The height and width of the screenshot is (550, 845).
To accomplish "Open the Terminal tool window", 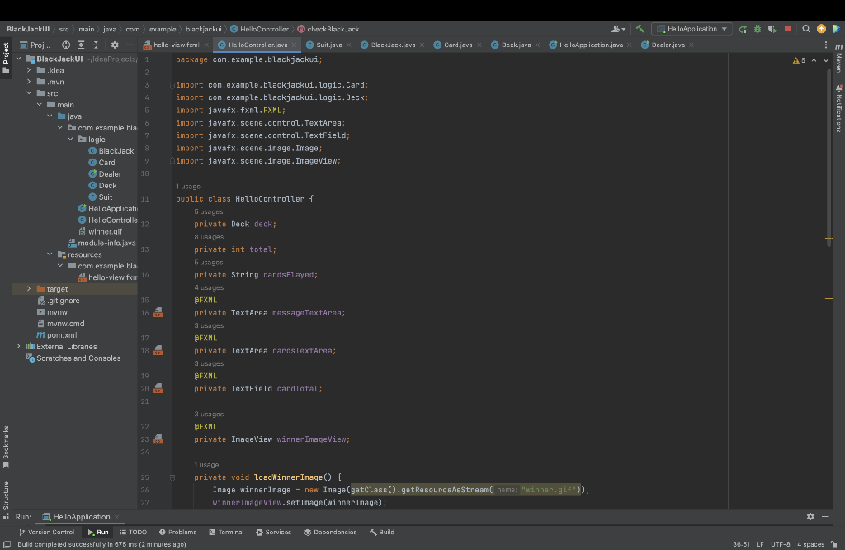I will [226, 532].
